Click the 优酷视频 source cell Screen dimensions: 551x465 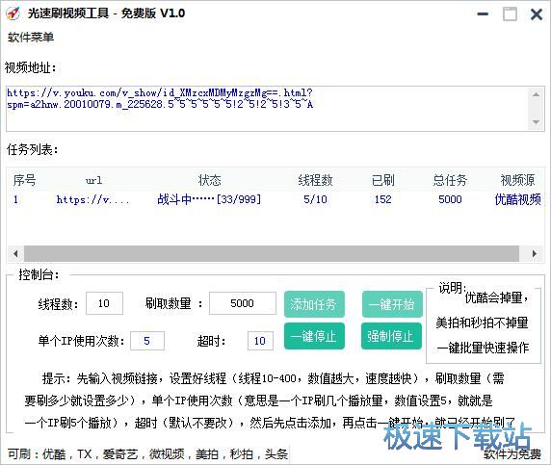517,199
